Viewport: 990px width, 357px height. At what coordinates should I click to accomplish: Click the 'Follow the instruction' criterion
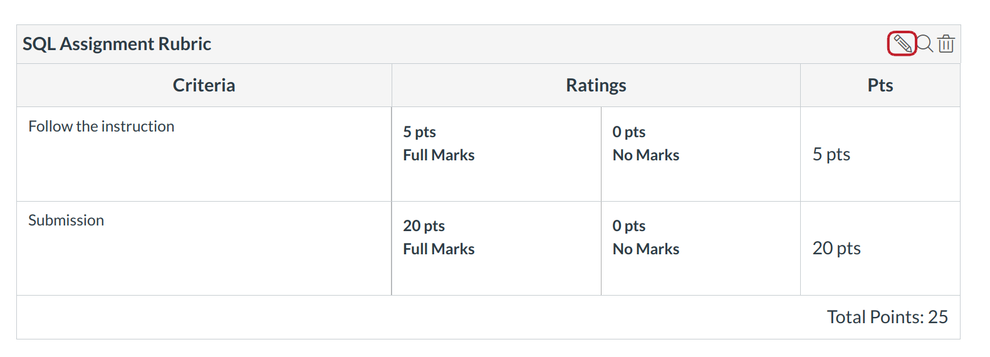(x=102, y=127)
